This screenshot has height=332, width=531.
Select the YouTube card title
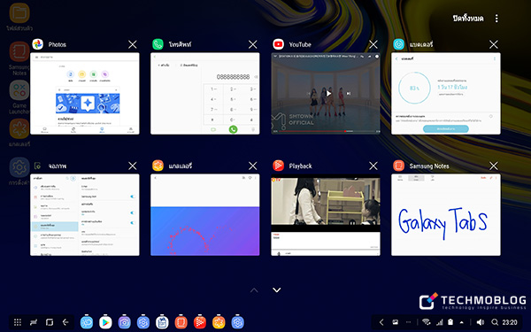[x=300, y=44]
